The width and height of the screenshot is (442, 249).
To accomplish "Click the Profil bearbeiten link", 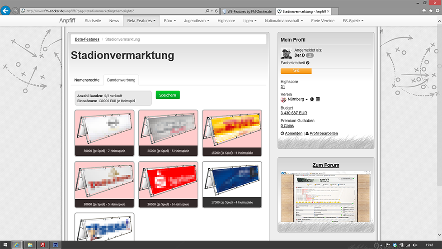I will pos(324,134).
